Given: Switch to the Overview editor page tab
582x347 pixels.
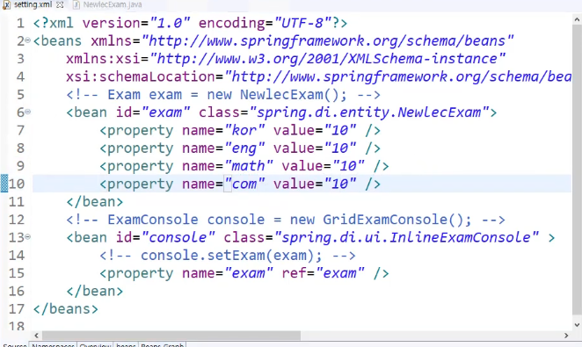Looking at the screenshot, I should 95,344.
